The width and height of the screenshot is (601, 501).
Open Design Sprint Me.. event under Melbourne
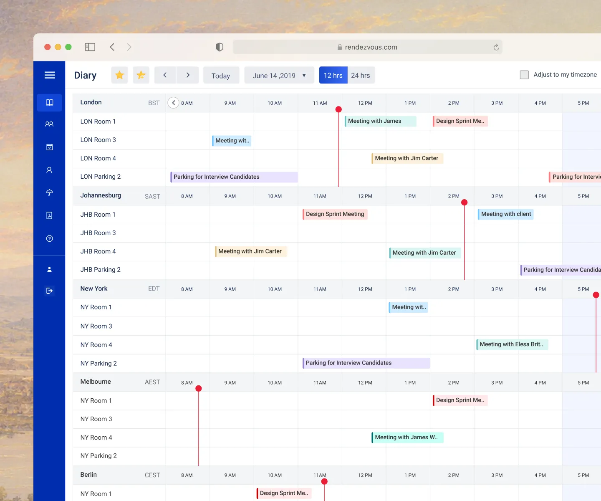(460, 400)
